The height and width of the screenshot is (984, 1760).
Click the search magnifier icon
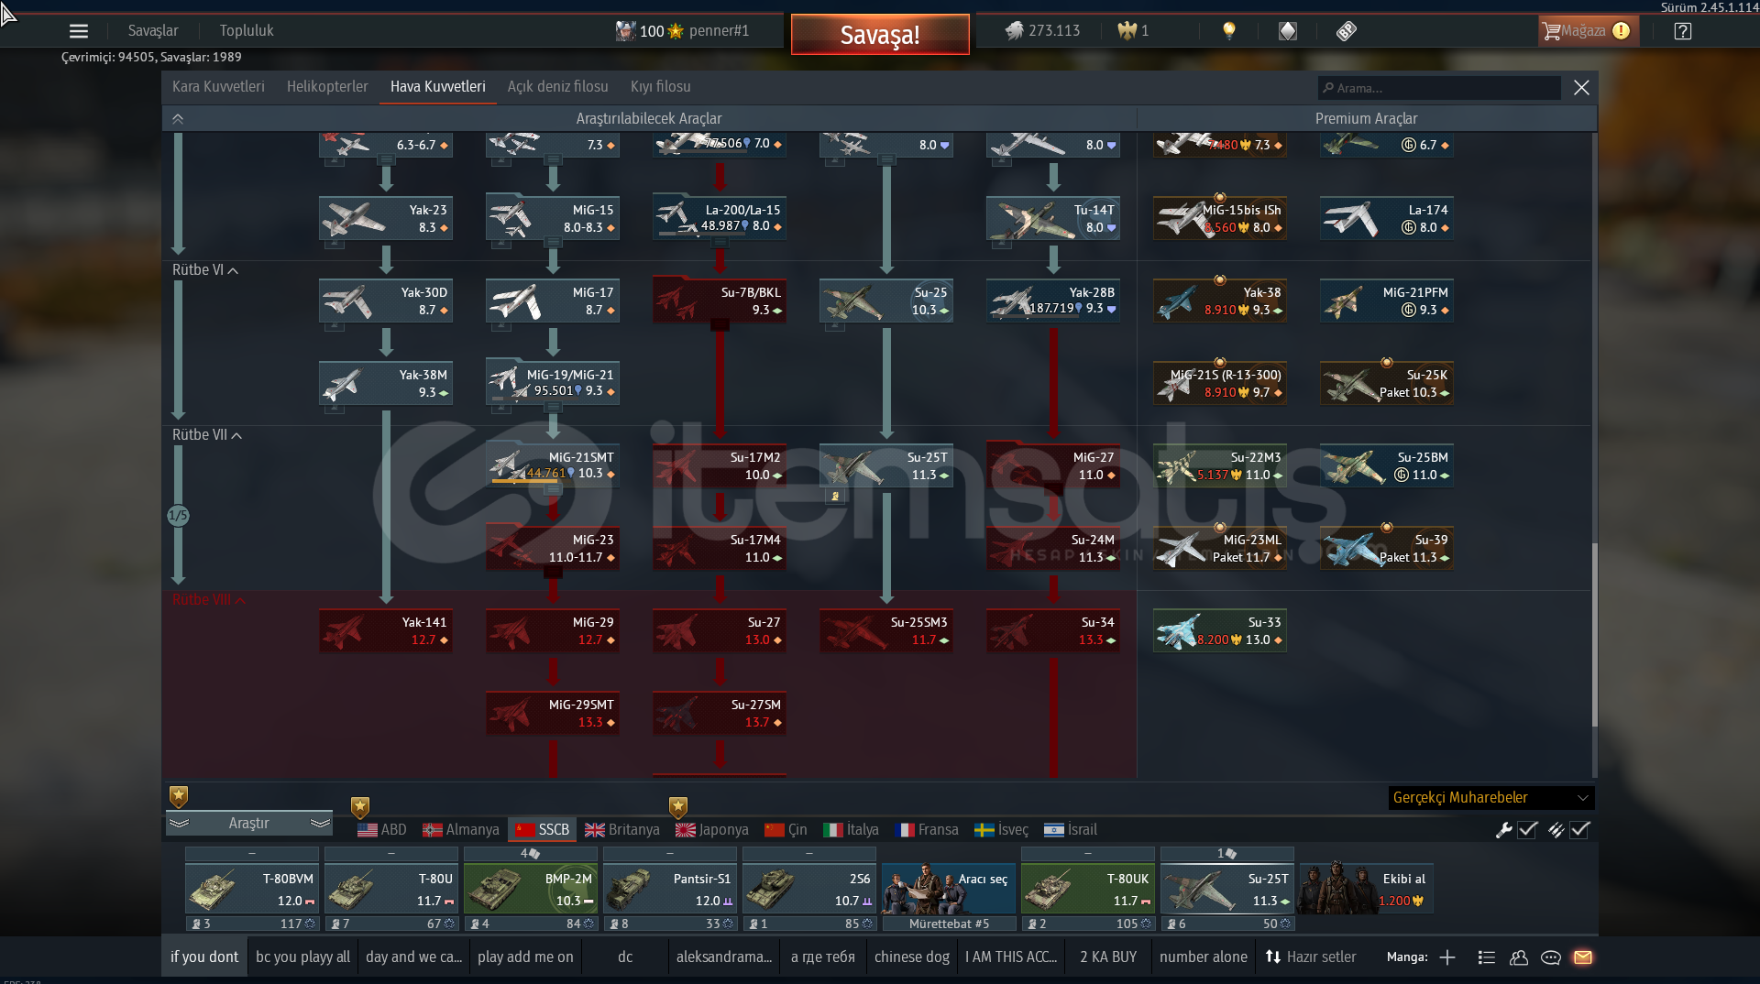click(1328, 88)
